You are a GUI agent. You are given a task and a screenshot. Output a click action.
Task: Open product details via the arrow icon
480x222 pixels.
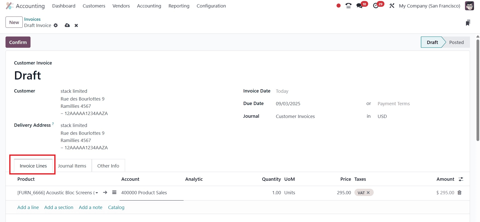click(x=105, y=192)
